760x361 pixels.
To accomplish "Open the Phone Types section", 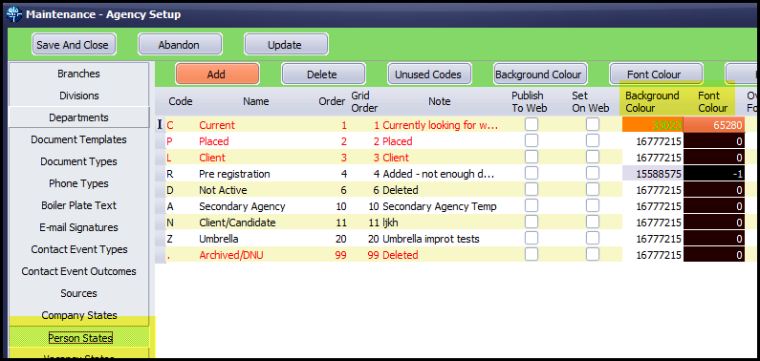I will (x=78, y=183).
